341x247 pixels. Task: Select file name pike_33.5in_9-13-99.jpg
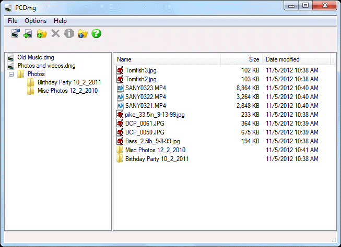tap(155, 115)
